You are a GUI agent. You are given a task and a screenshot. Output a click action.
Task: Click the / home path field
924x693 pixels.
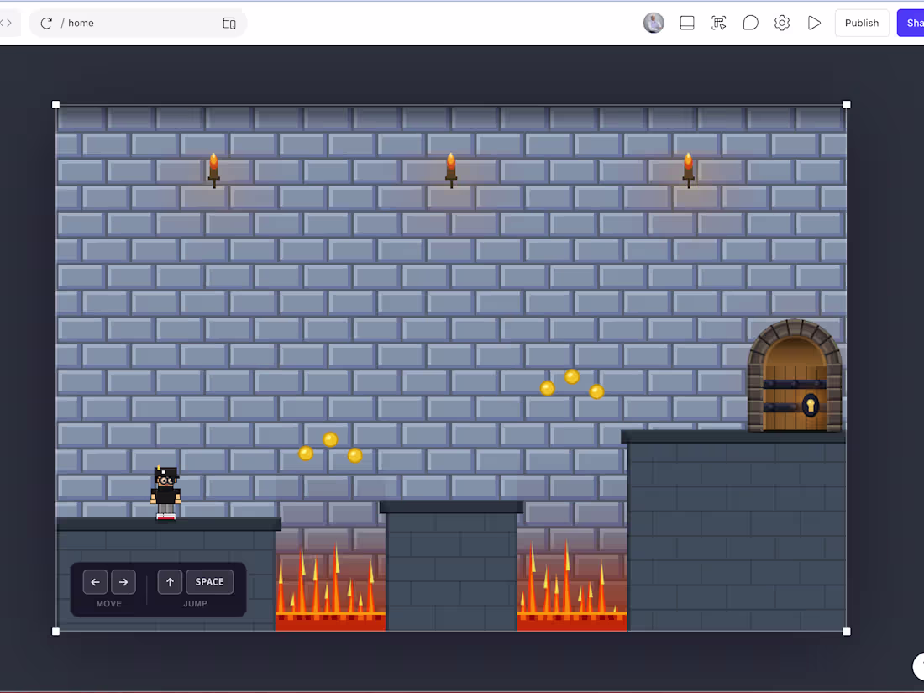coord(139,23)
